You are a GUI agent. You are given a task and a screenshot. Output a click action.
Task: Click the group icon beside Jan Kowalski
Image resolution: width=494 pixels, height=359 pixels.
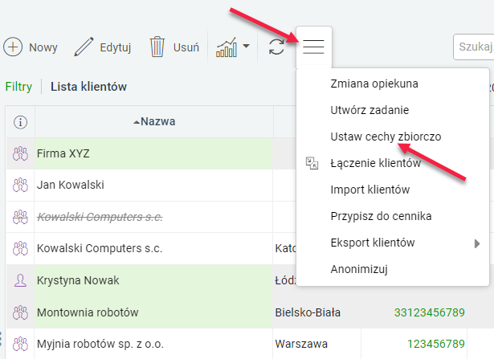pyautogui.click(x=20, y=186)
